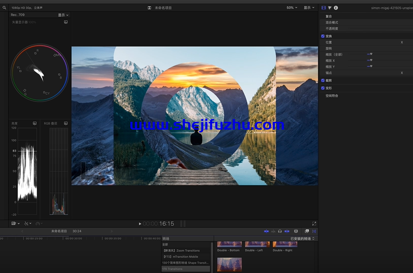Select the unlabeled forest transition thumbnail
The width and height of the screenshot is (413, 273).
pyautogui.click(x=229, y=265)
